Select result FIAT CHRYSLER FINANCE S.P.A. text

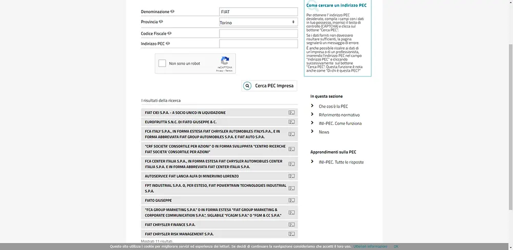170,224
